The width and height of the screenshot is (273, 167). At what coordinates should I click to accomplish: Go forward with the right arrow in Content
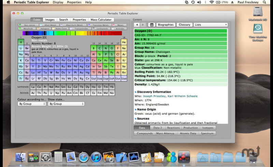[x=143, y=25]
